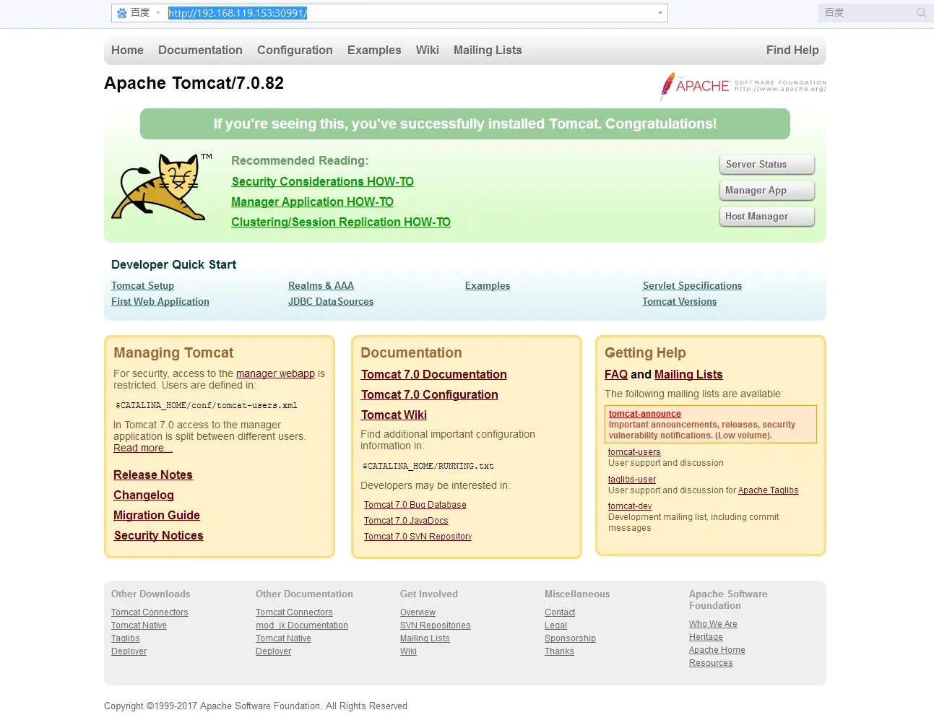Click the Baidu paw icon in address bar
This screenshot has height=715, width=934.
[x=122, y=13]
